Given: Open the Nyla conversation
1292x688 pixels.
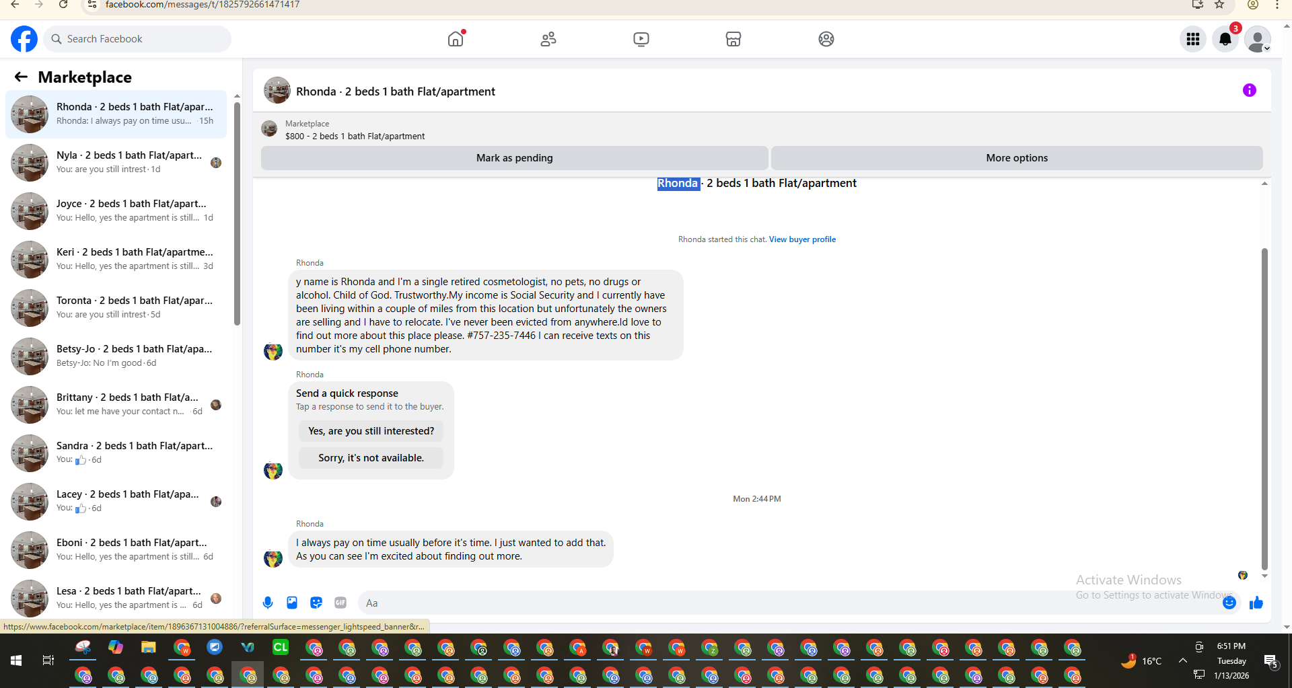Looking at the screenshot, I should (x=116, y=163).
